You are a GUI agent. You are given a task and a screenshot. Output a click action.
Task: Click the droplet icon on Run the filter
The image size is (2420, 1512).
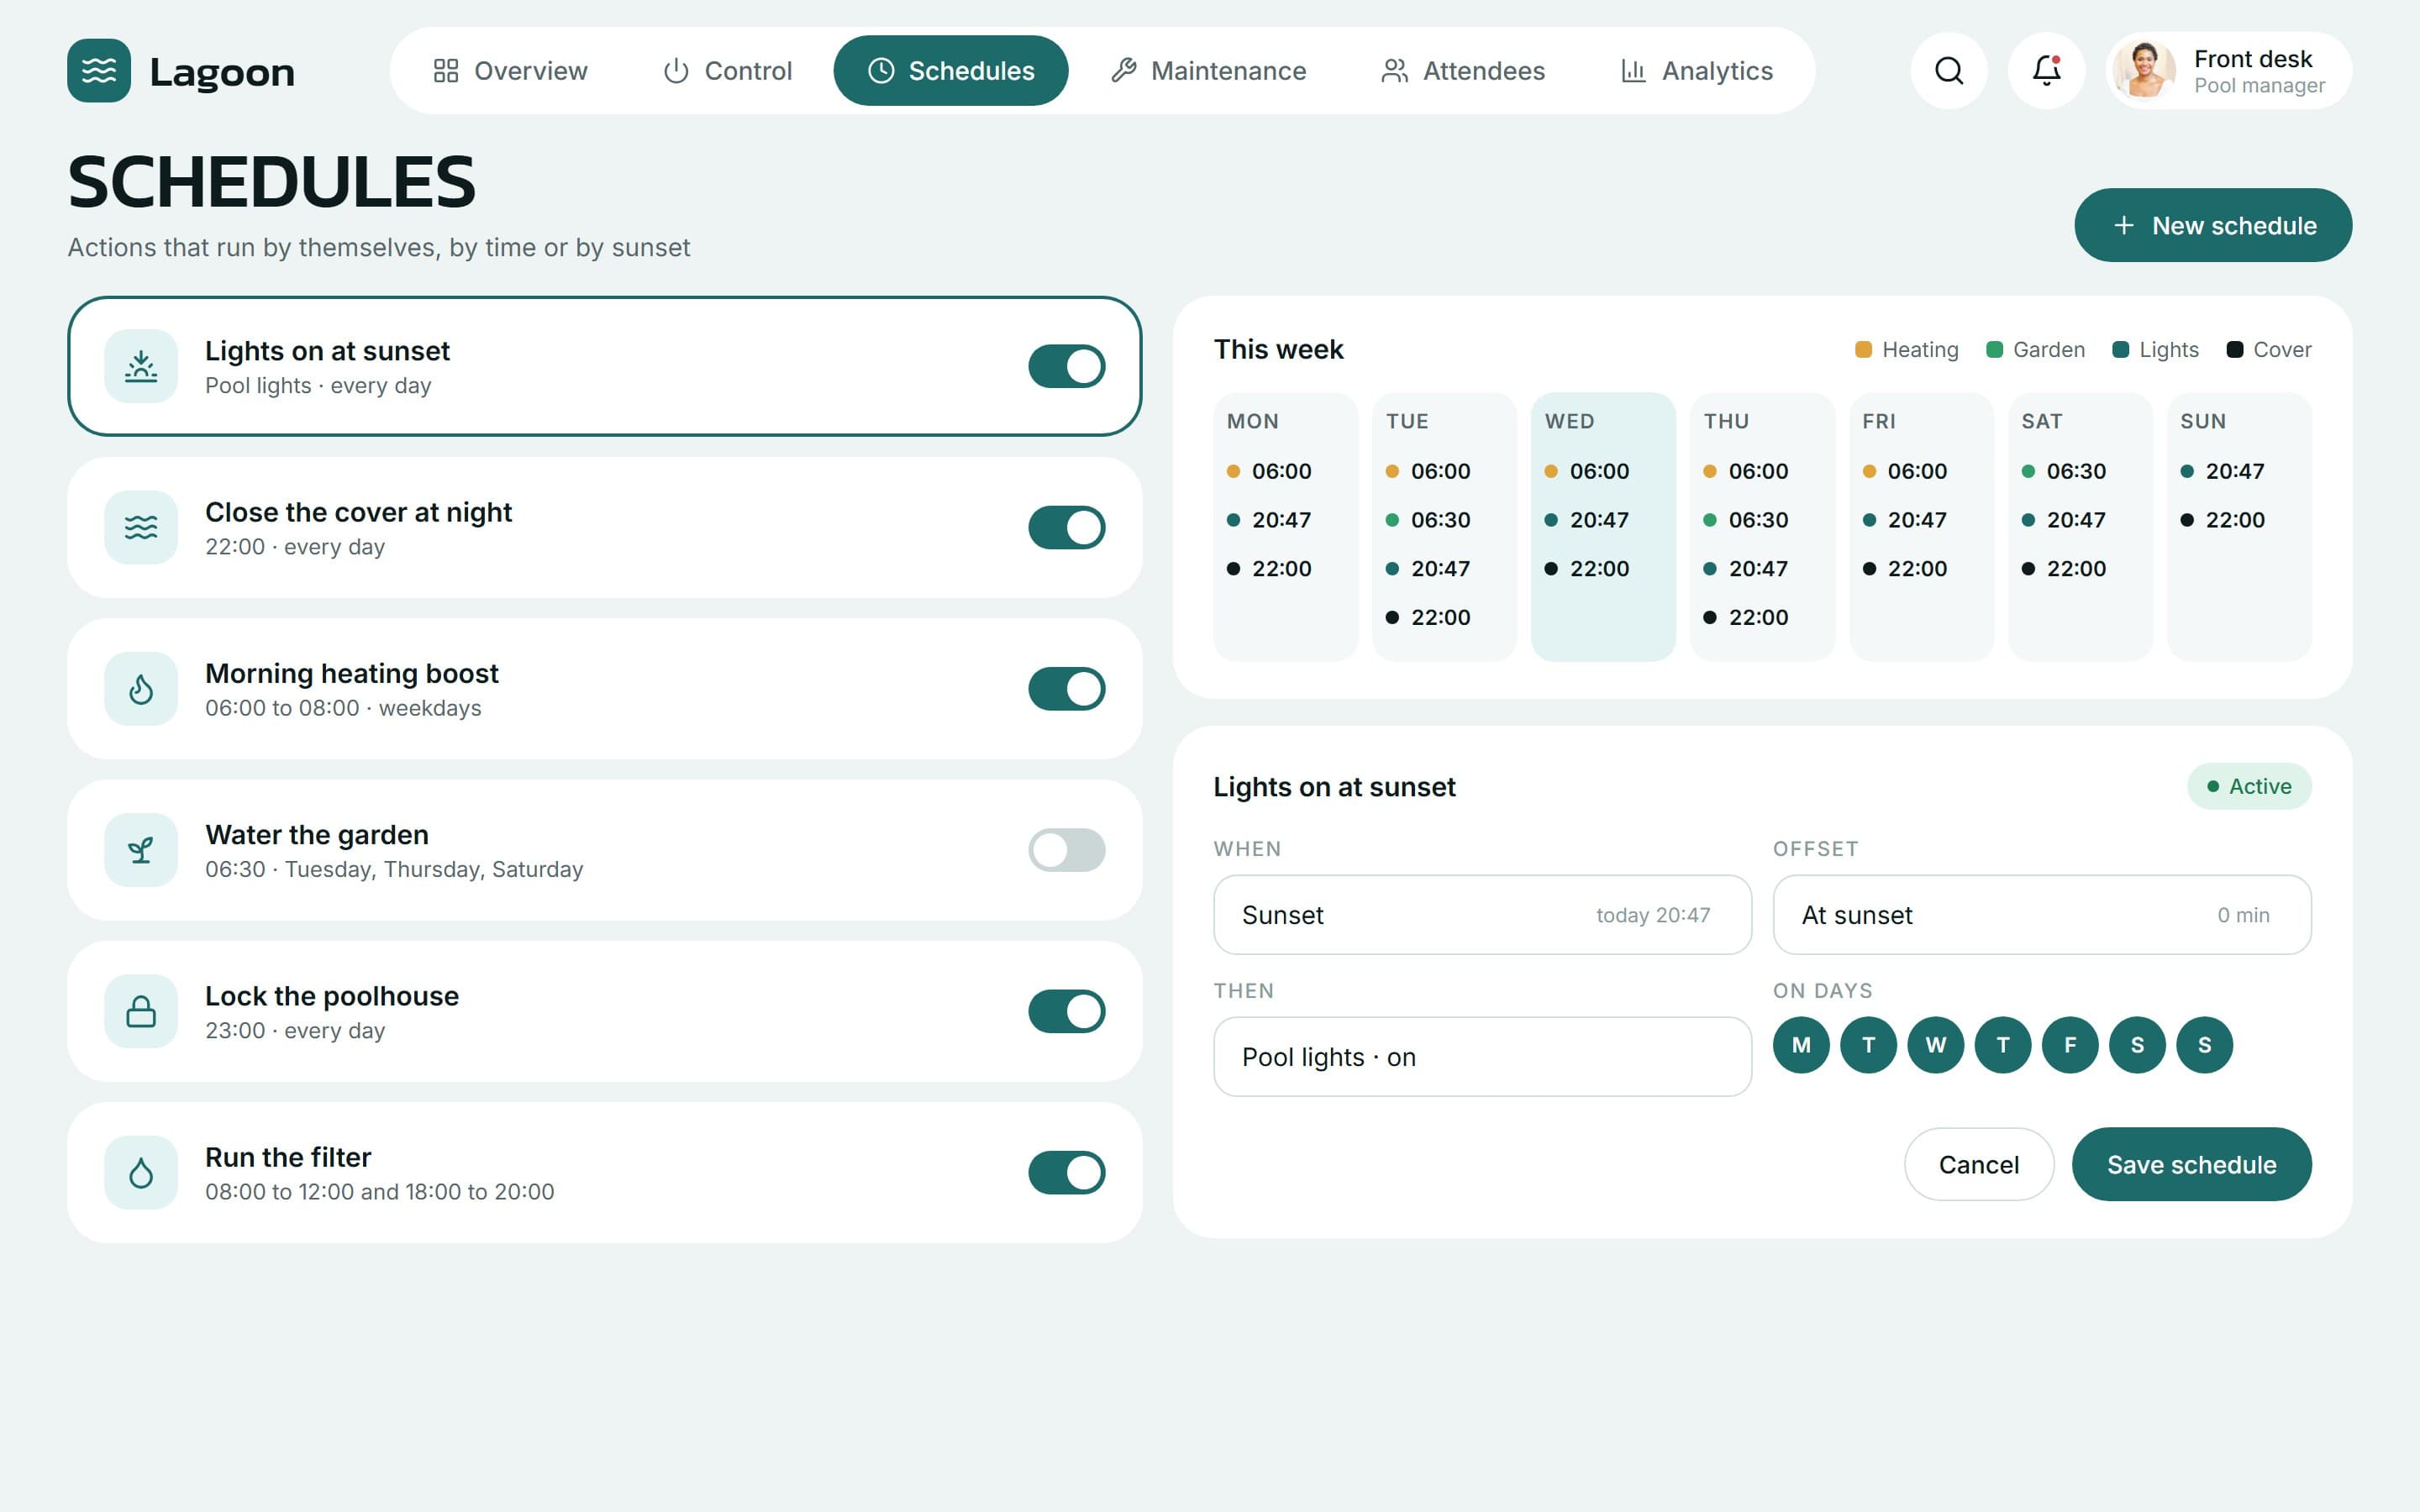click(141, 1173)
